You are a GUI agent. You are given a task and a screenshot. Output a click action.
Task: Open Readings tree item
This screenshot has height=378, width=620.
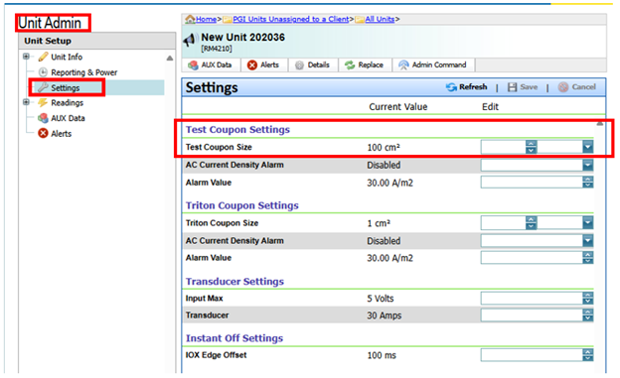[67, 103]
